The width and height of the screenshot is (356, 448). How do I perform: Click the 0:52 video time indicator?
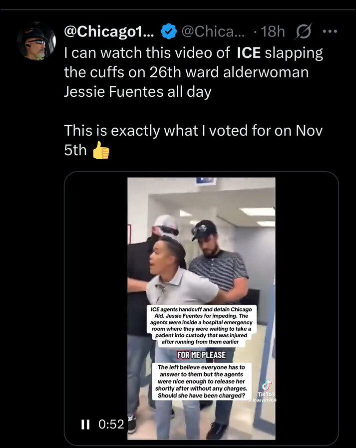[111, 424]
